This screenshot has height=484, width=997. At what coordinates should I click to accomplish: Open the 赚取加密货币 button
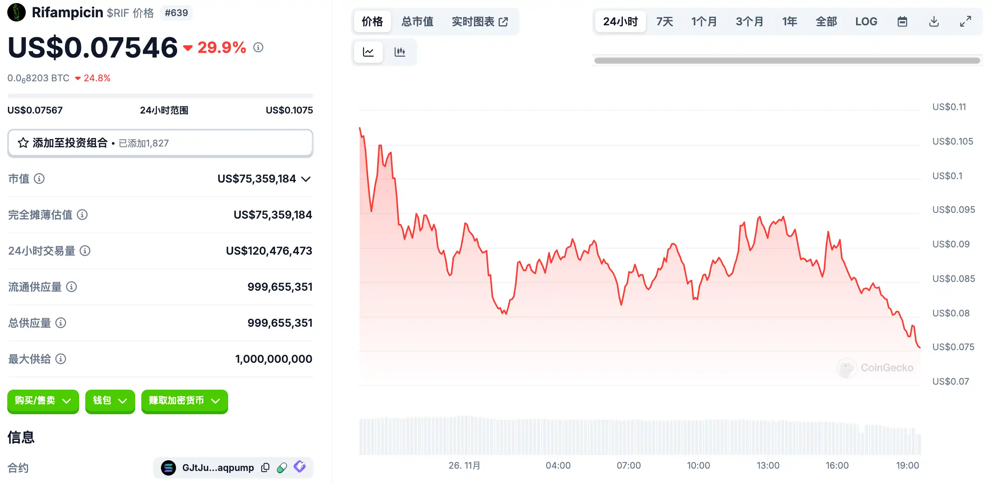tap(184, 401)
